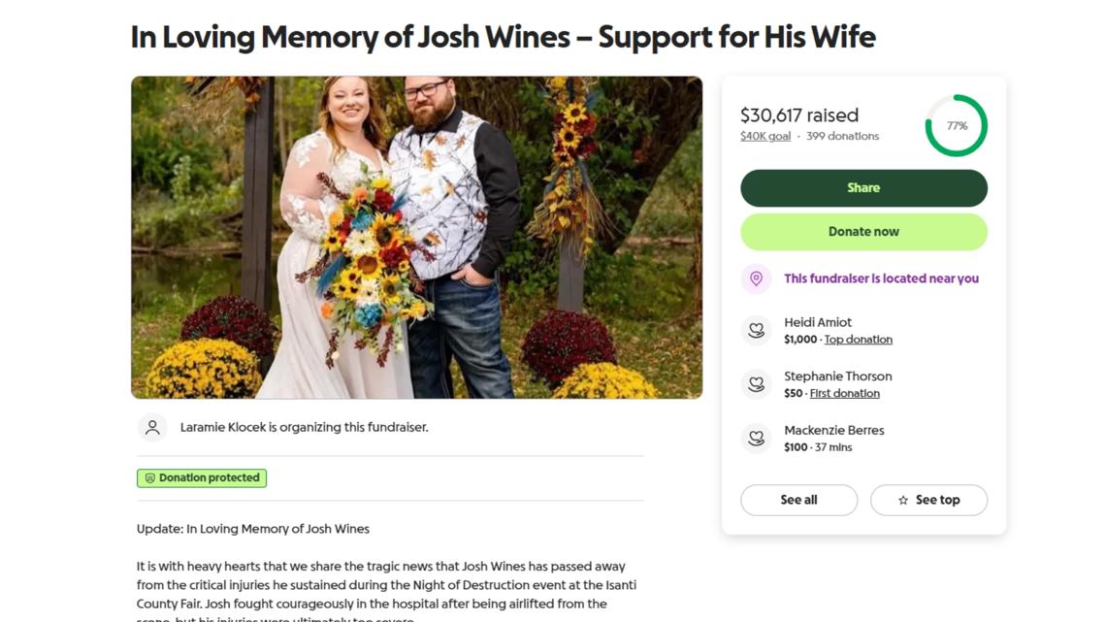This screenshot has height=622, width=1106.
Task: Click the purple location pin icon
Action: (x=756, y=278)
